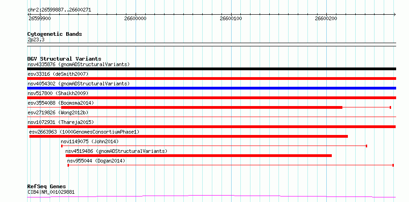
Task: Select the nsv517800 Shaikh2009 red bar
Action: [x=211, y=98]
